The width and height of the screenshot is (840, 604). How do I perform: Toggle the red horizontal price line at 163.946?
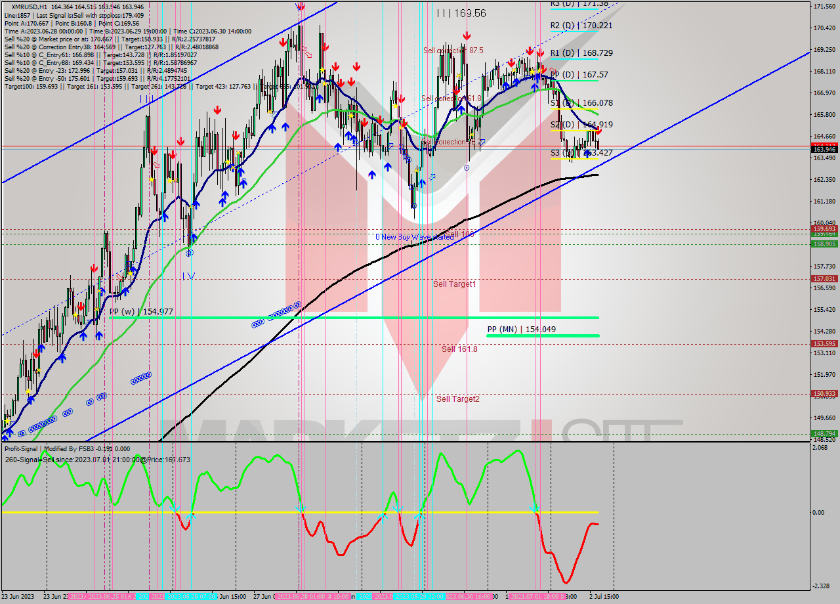[394, 144]
